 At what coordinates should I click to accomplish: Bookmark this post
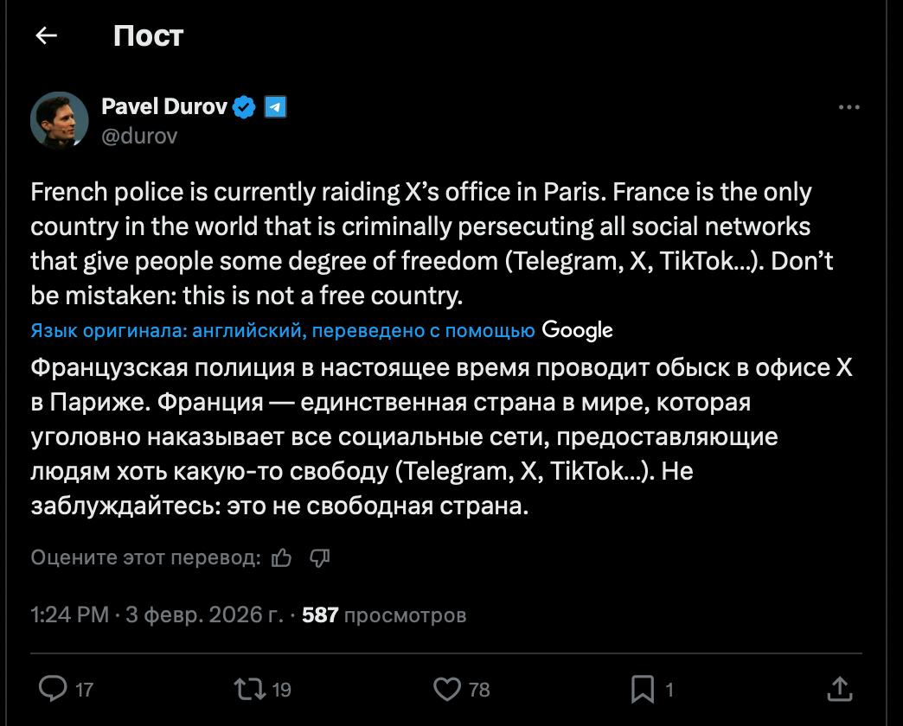[x=641, y=690]
